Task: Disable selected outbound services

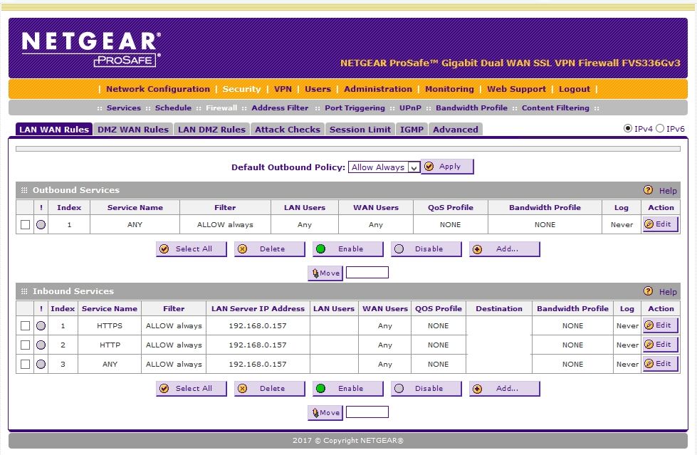Action: click(426, 249)
